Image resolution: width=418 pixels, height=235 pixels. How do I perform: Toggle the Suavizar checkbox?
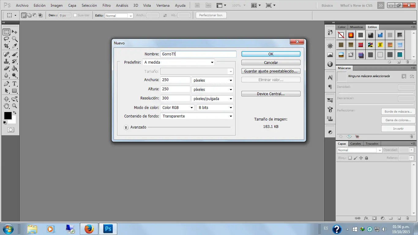pos(75,15)
